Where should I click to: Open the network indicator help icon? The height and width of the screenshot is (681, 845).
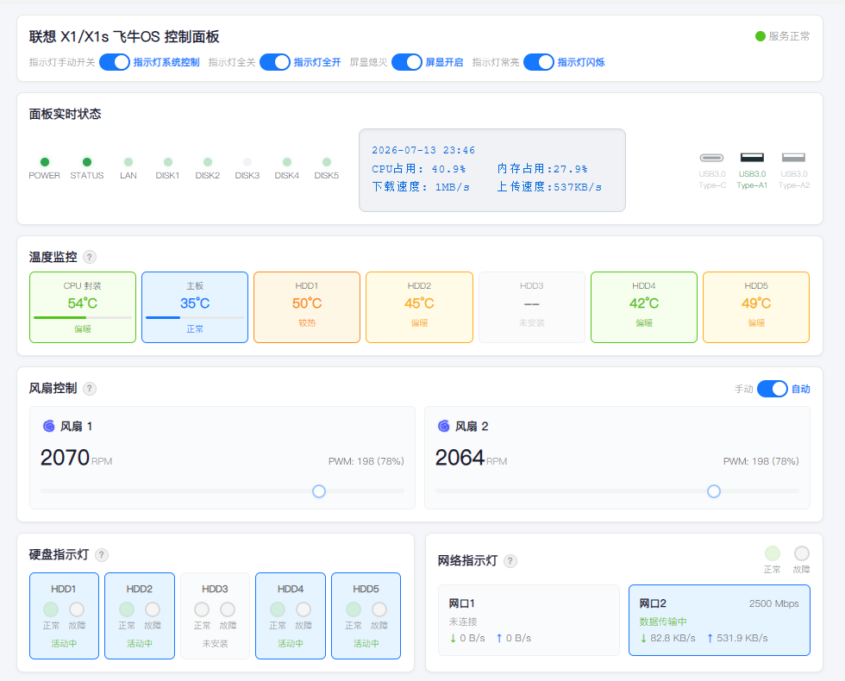point(510,561)
